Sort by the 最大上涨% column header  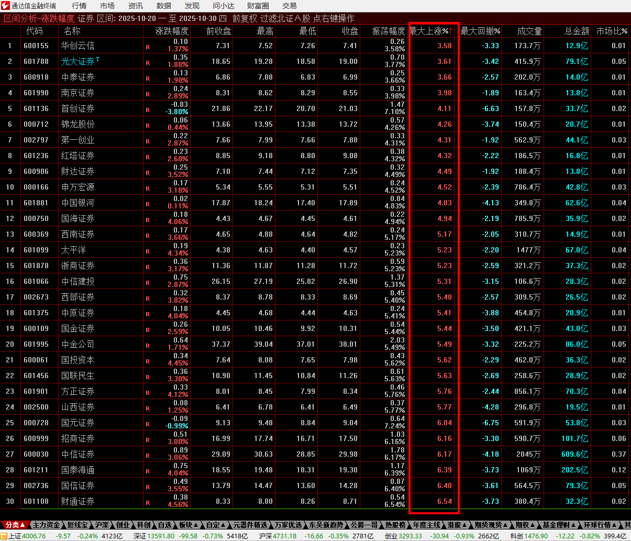431,31
